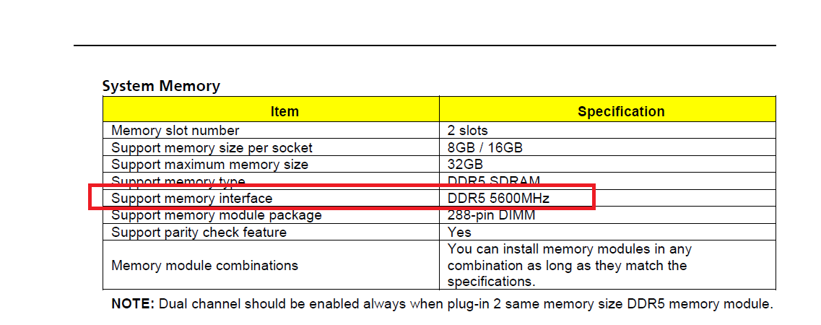Select the Specification column header
Screen dimensions: 821x325
[621, 111]
